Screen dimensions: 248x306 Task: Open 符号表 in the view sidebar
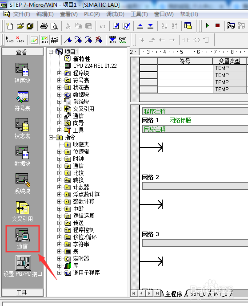[x=22, y=101]
